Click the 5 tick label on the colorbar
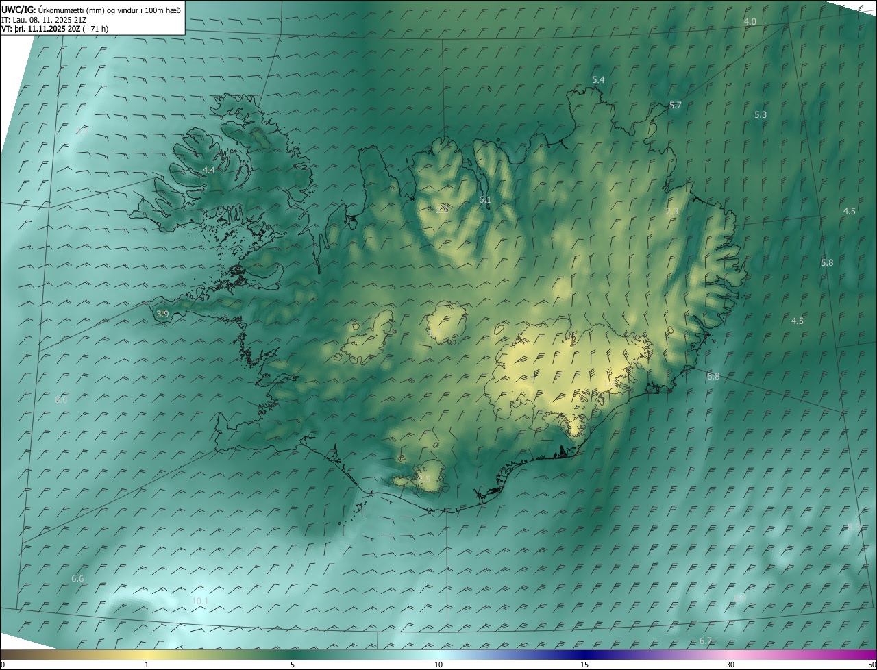The height and width of the screenshot is (670, 877). tap(293, 665)
